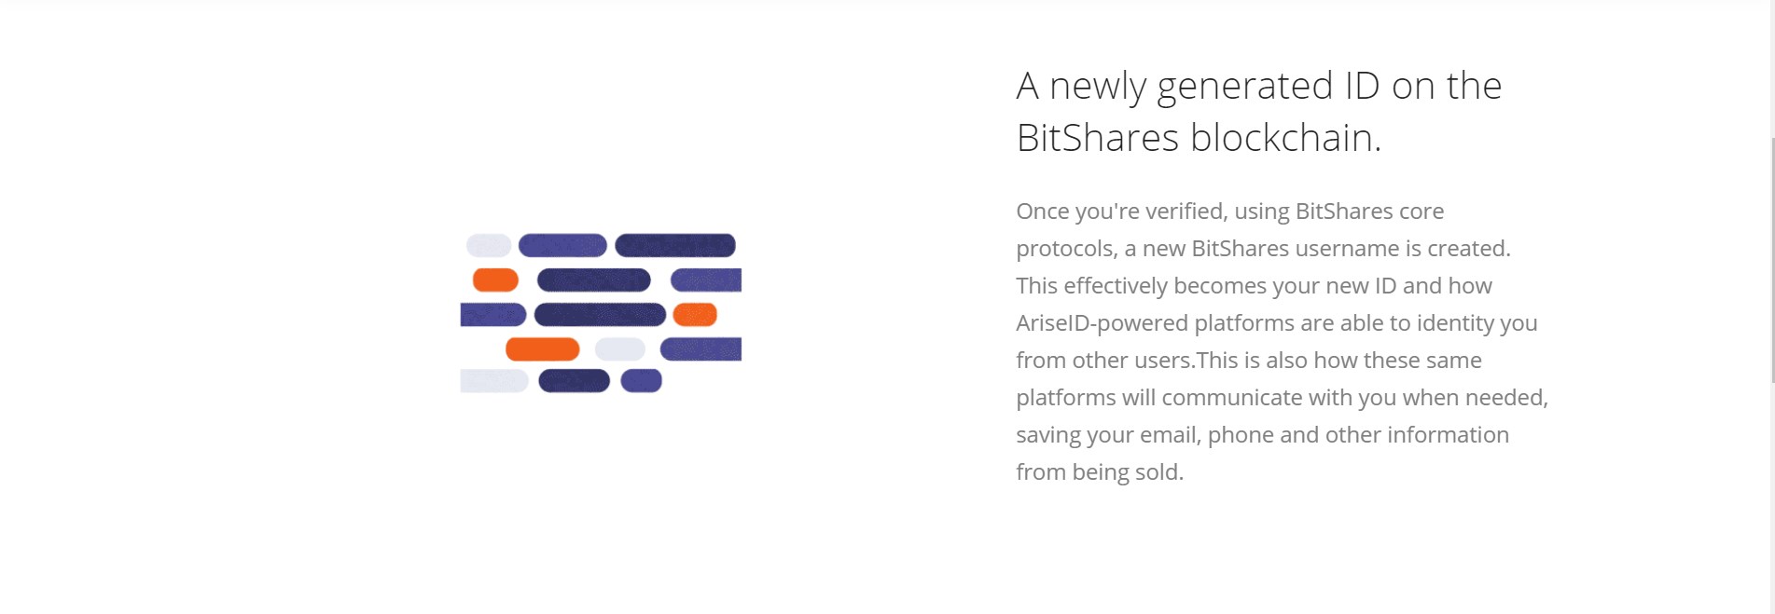Click the word "AriseID-powered" in the paragraph
The image size is (1775, 614).
[1102, 323]
